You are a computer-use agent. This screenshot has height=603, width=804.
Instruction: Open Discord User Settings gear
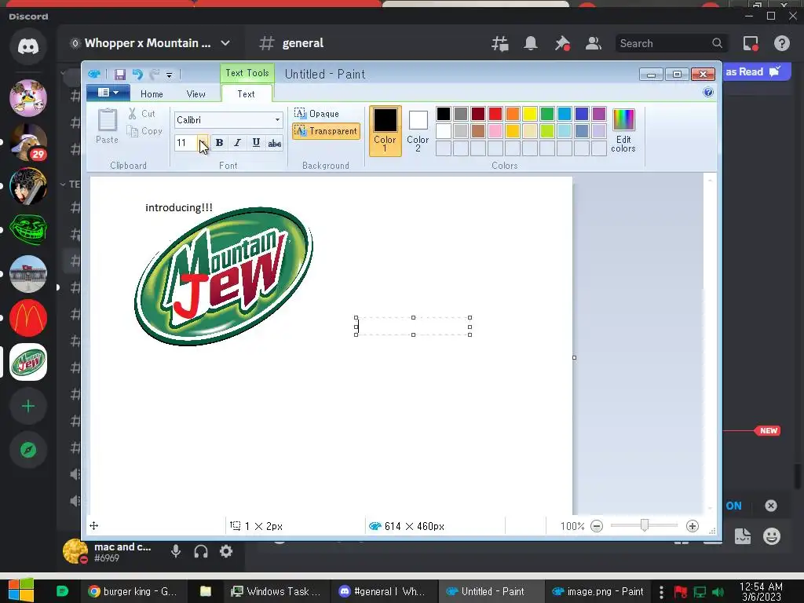pos(226,551)
